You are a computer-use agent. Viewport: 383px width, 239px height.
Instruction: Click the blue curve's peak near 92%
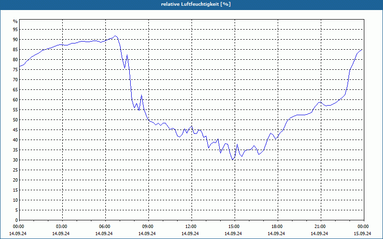(x=115, y=35)
